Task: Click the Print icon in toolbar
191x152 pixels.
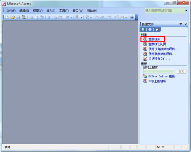Action: click(31, 18)
